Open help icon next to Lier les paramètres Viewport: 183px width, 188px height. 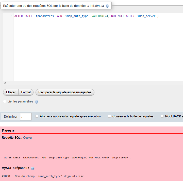[x=37, y=102]
